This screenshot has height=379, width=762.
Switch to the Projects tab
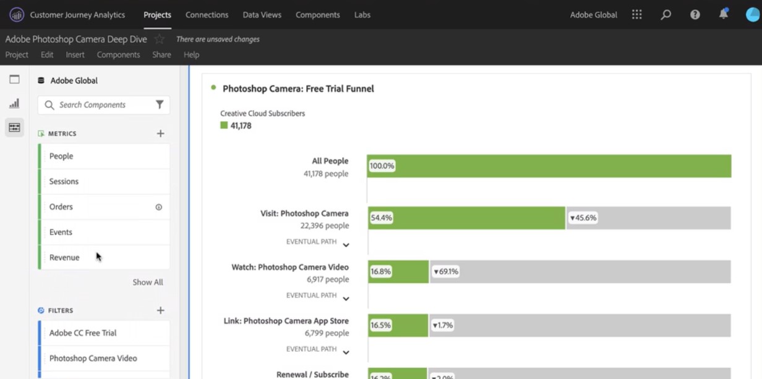pos(157,15)
